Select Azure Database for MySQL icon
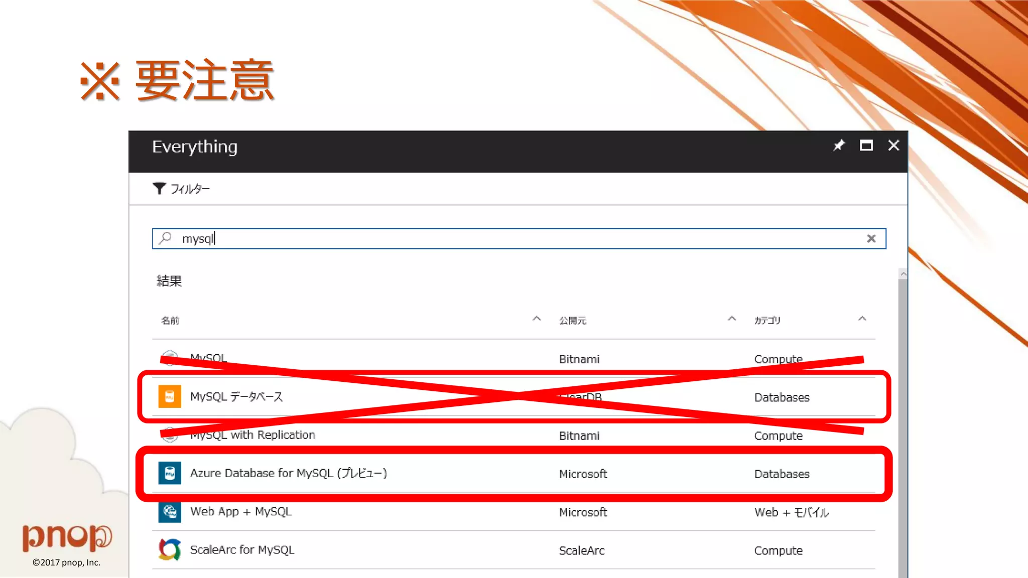Image resolution: width=1028 pixels, height=578 pixels. tap(170, 473)
